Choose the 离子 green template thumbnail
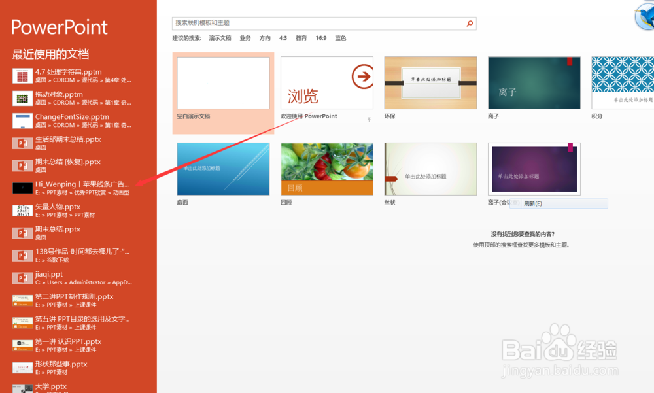 tap(534, 83)
